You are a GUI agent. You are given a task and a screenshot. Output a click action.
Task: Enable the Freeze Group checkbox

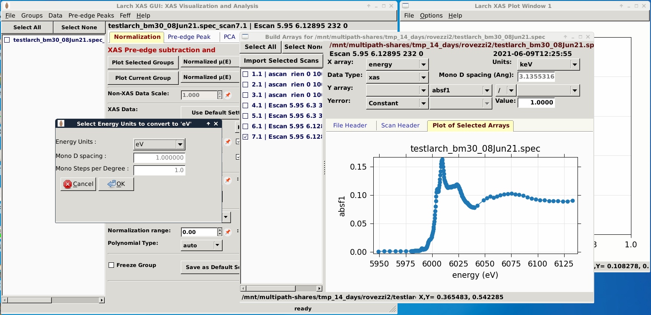111,265
